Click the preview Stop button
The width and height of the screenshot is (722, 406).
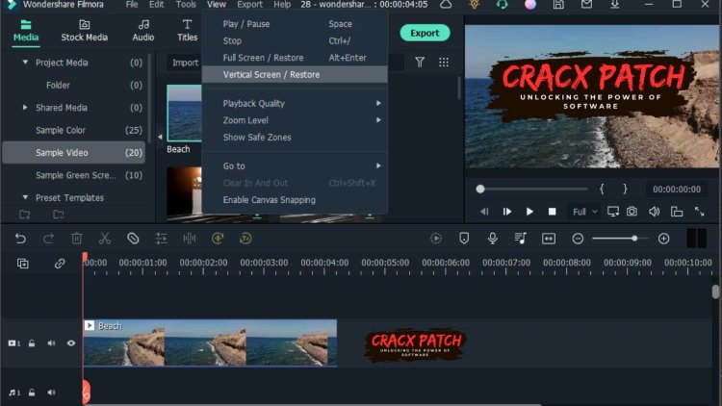pos(553,212)
